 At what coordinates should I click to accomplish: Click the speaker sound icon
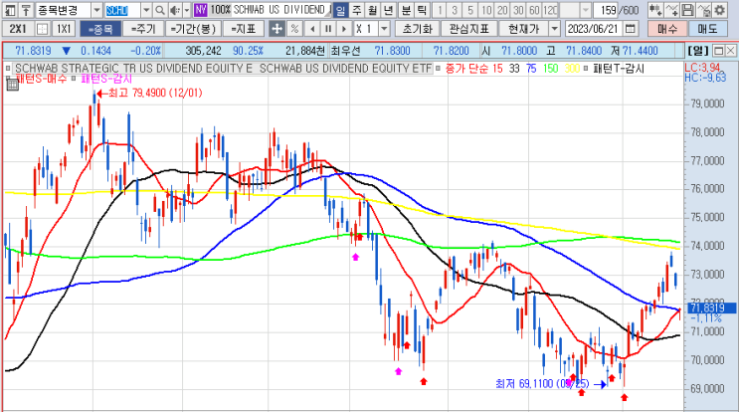pos(175,10)
